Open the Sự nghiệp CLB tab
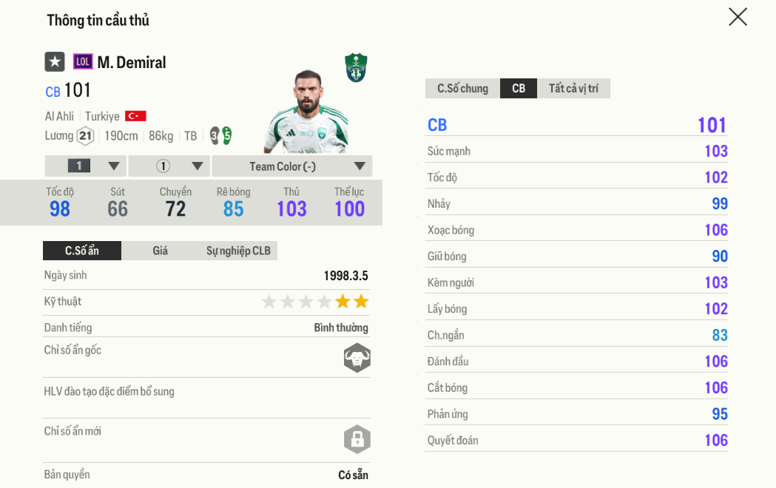 click(x=238, y=251)
